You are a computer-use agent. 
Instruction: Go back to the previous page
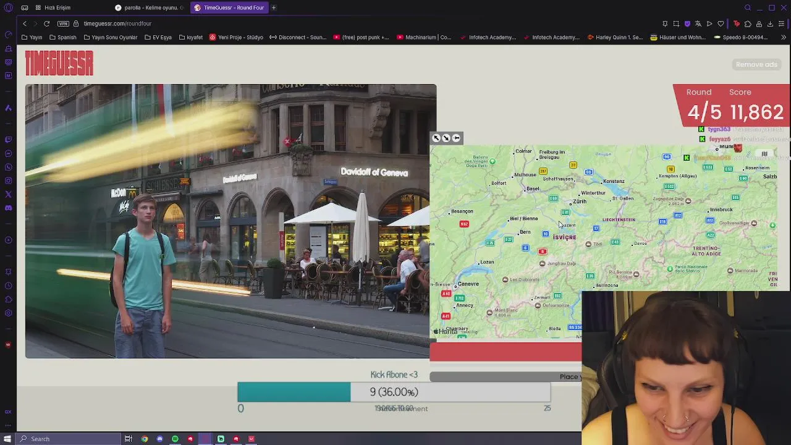pyautogui.click(x=25, y=23)
